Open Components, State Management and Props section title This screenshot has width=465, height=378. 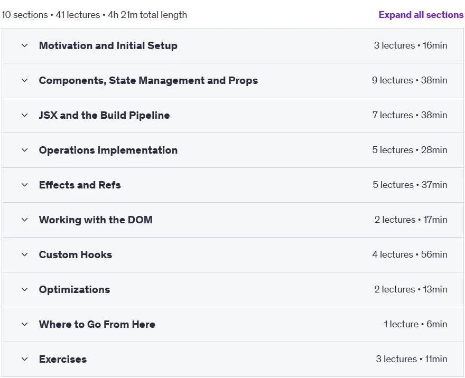(148, 80)
